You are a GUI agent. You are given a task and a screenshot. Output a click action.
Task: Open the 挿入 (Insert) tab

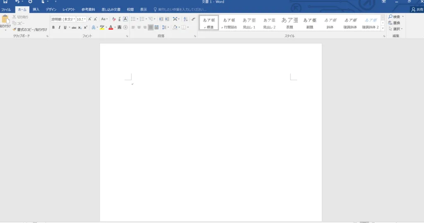click(x=36, y=9)
